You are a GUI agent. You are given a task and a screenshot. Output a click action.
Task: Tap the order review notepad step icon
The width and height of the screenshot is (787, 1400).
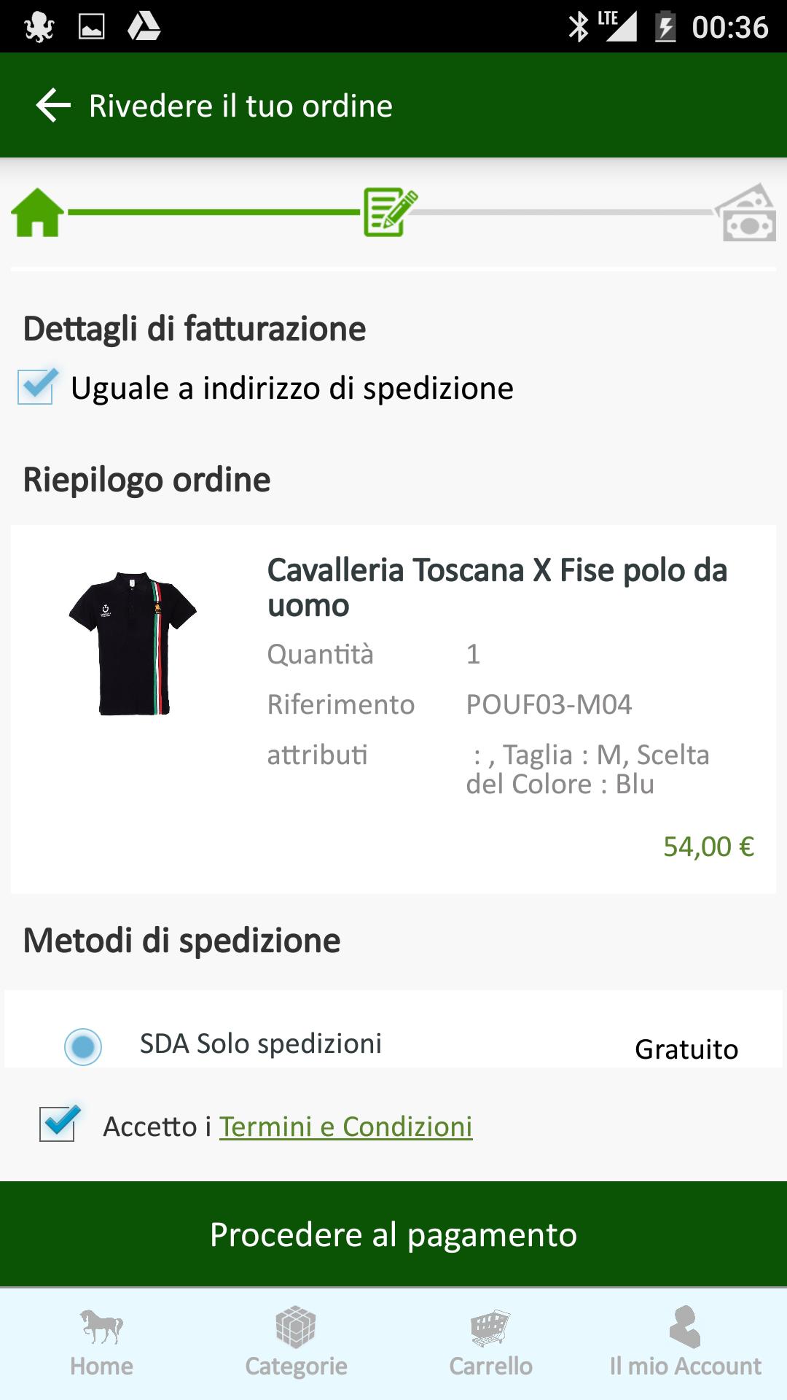pos(391,212)
